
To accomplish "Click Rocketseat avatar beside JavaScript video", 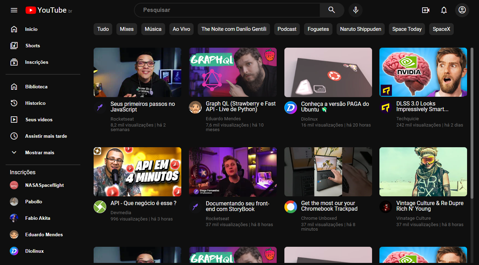I will (100, 107).
